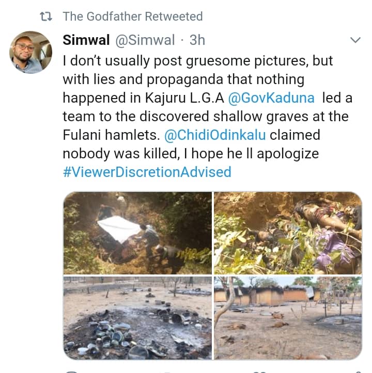The height and width of the screenshot is (373, 372).
Task: Click the retweet icon beside The Godfather
Action: click(x=47, y=17)
